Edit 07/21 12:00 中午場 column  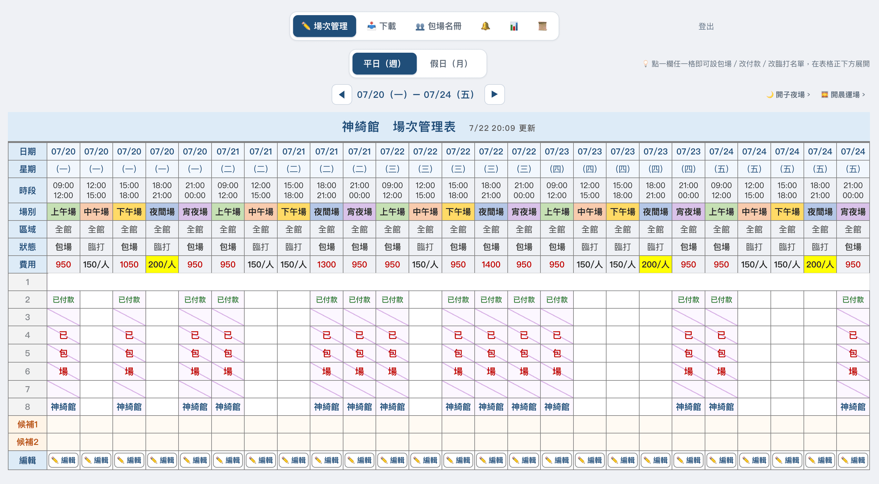pos(261,460)
